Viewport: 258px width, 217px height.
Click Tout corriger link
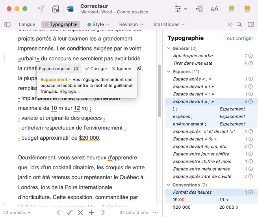[x=239, y=39]
